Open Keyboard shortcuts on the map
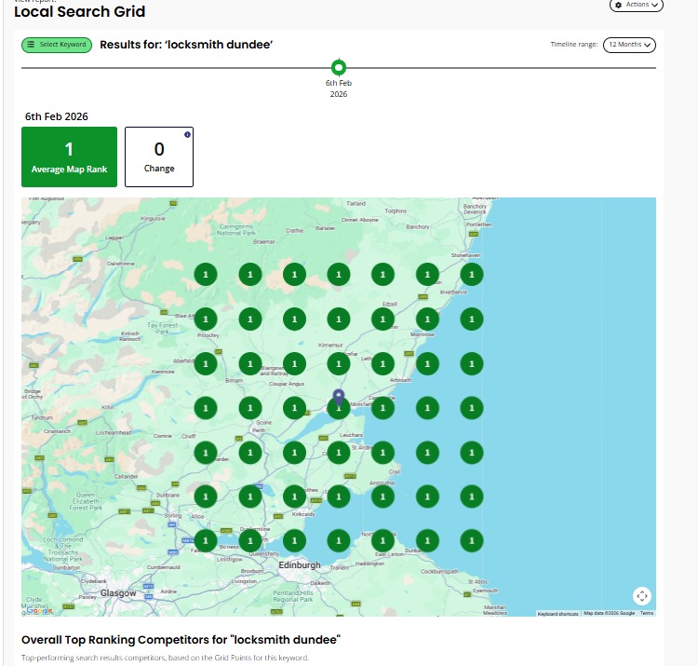The image size is (698, 666). 557,614
